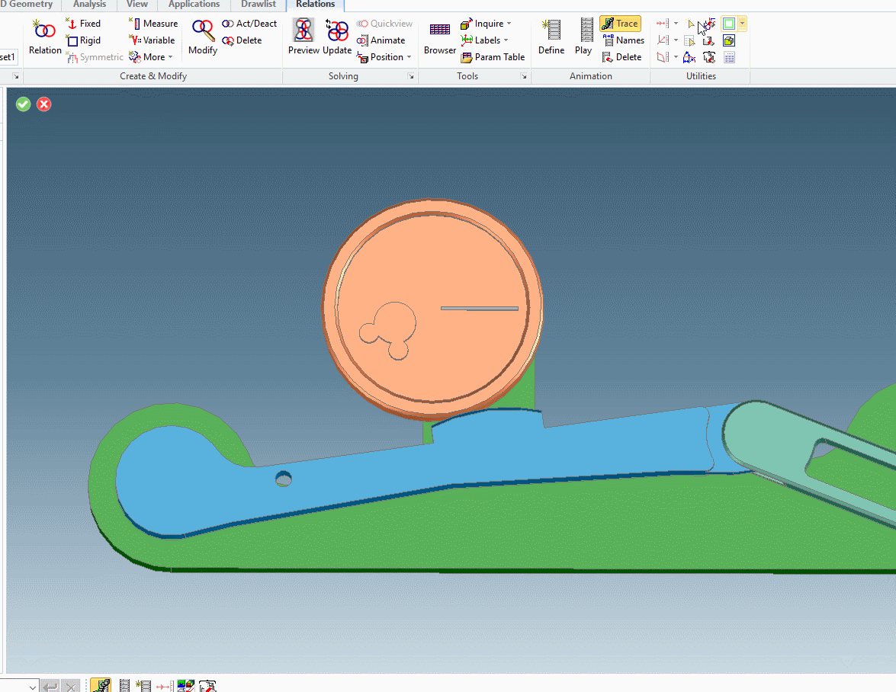The width and height of the screenshot is (896, 692).
Task: Click the Update solving icon
Action: tap(337, 30)
